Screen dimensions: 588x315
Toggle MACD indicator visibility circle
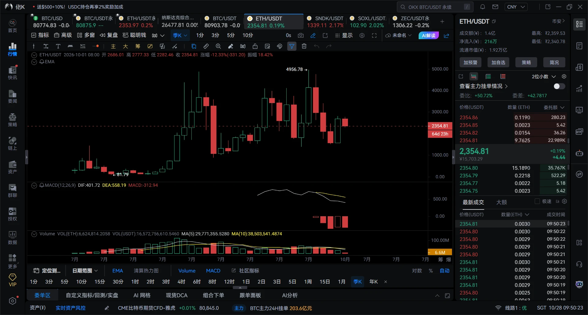coord(34,185)
